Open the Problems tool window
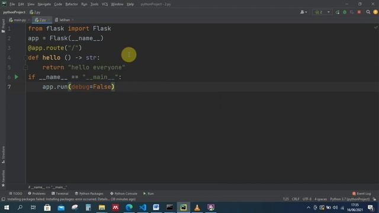This screenshot has height=213, width=379. coord(37,193)
